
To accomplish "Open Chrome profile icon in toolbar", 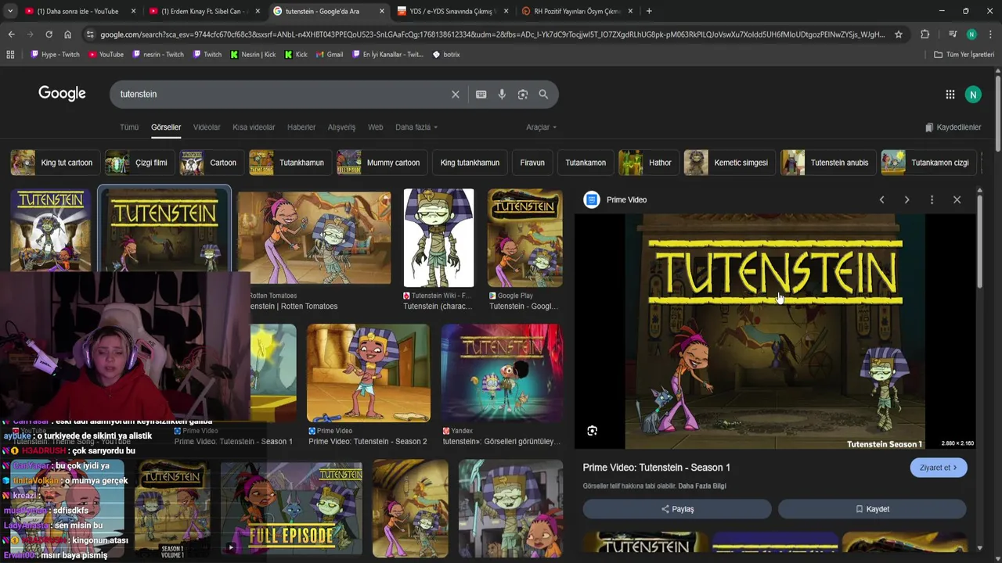I will tap(971, 34).
